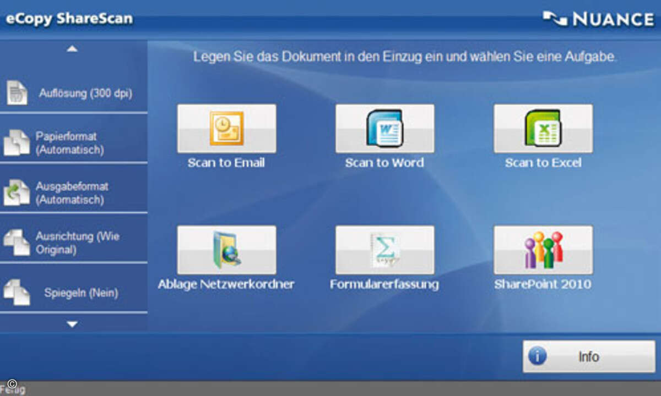Click the Scan to Excel label
Image resolution: width=661 pixels, height=396 pixels.
[543, 163]
